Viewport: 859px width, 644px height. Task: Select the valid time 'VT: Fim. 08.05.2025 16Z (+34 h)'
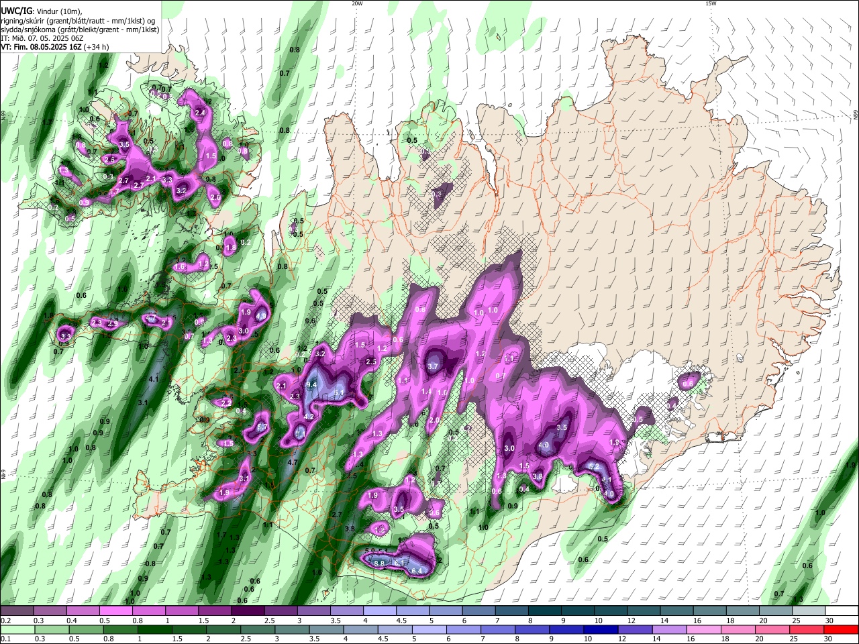point(55,47)
